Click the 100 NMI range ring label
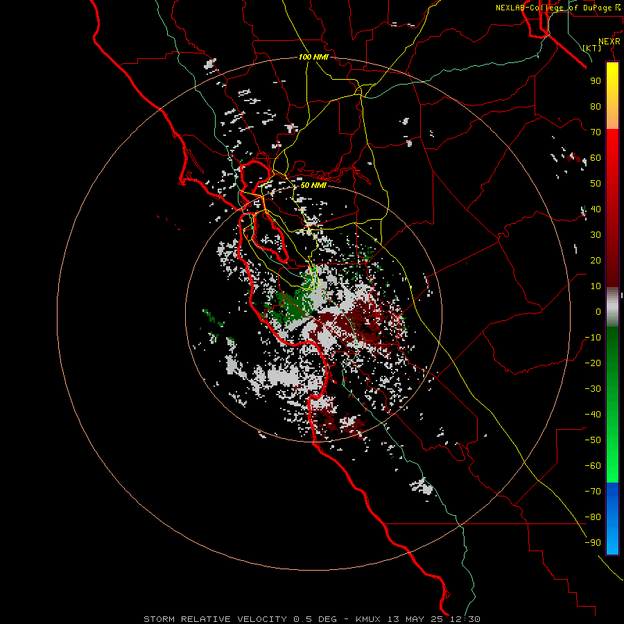624x624 pixels. [x=313, y=57]
